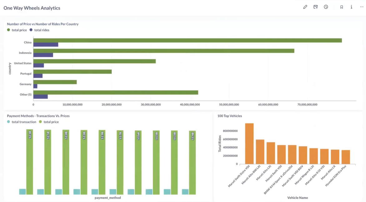366x202 pixels.
Task: Open dashboard subscriptions via envelope icon
Action: (x=316, y=7)
